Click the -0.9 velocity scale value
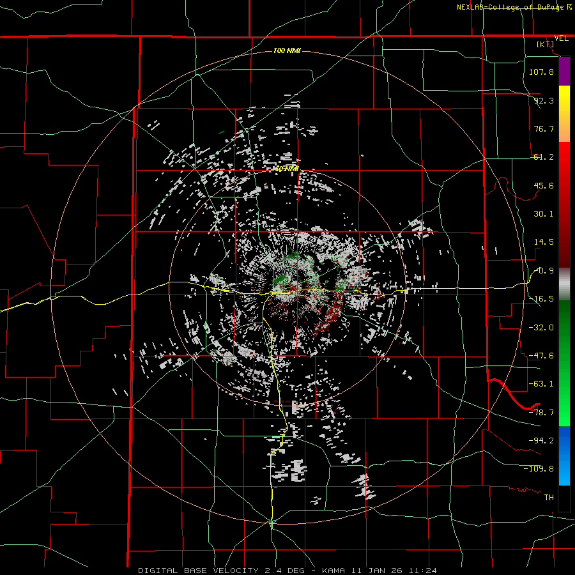Image resolution: width=575 pixels, height=575 pixels. point(544,271)
